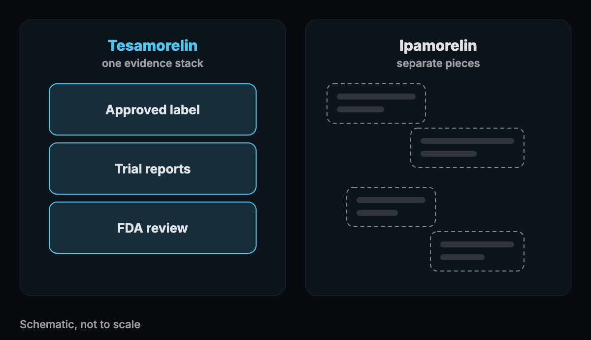The image size is (591, 340).
Task: Click the Trial reports box
Action: [x=153, y=169]
